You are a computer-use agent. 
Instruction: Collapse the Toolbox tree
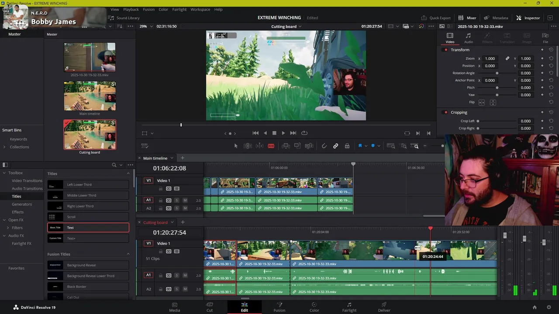4,173
